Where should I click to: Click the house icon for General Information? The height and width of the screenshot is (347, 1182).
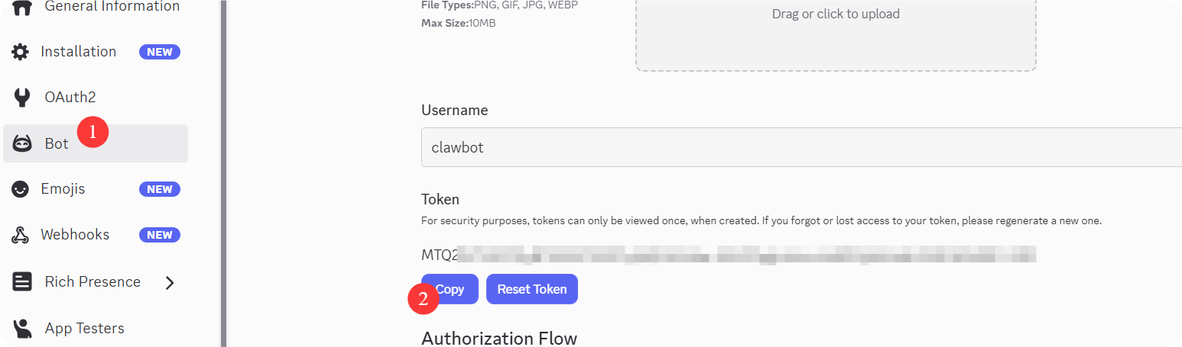(22, 7)
